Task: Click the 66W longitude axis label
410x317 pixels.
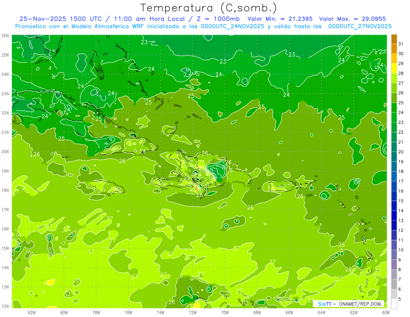Action: [x=289, y=312]
